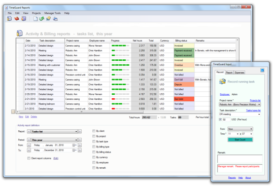Open the Projects menu
This screenshot has width=274, height=187.
(x=37, y=13)
